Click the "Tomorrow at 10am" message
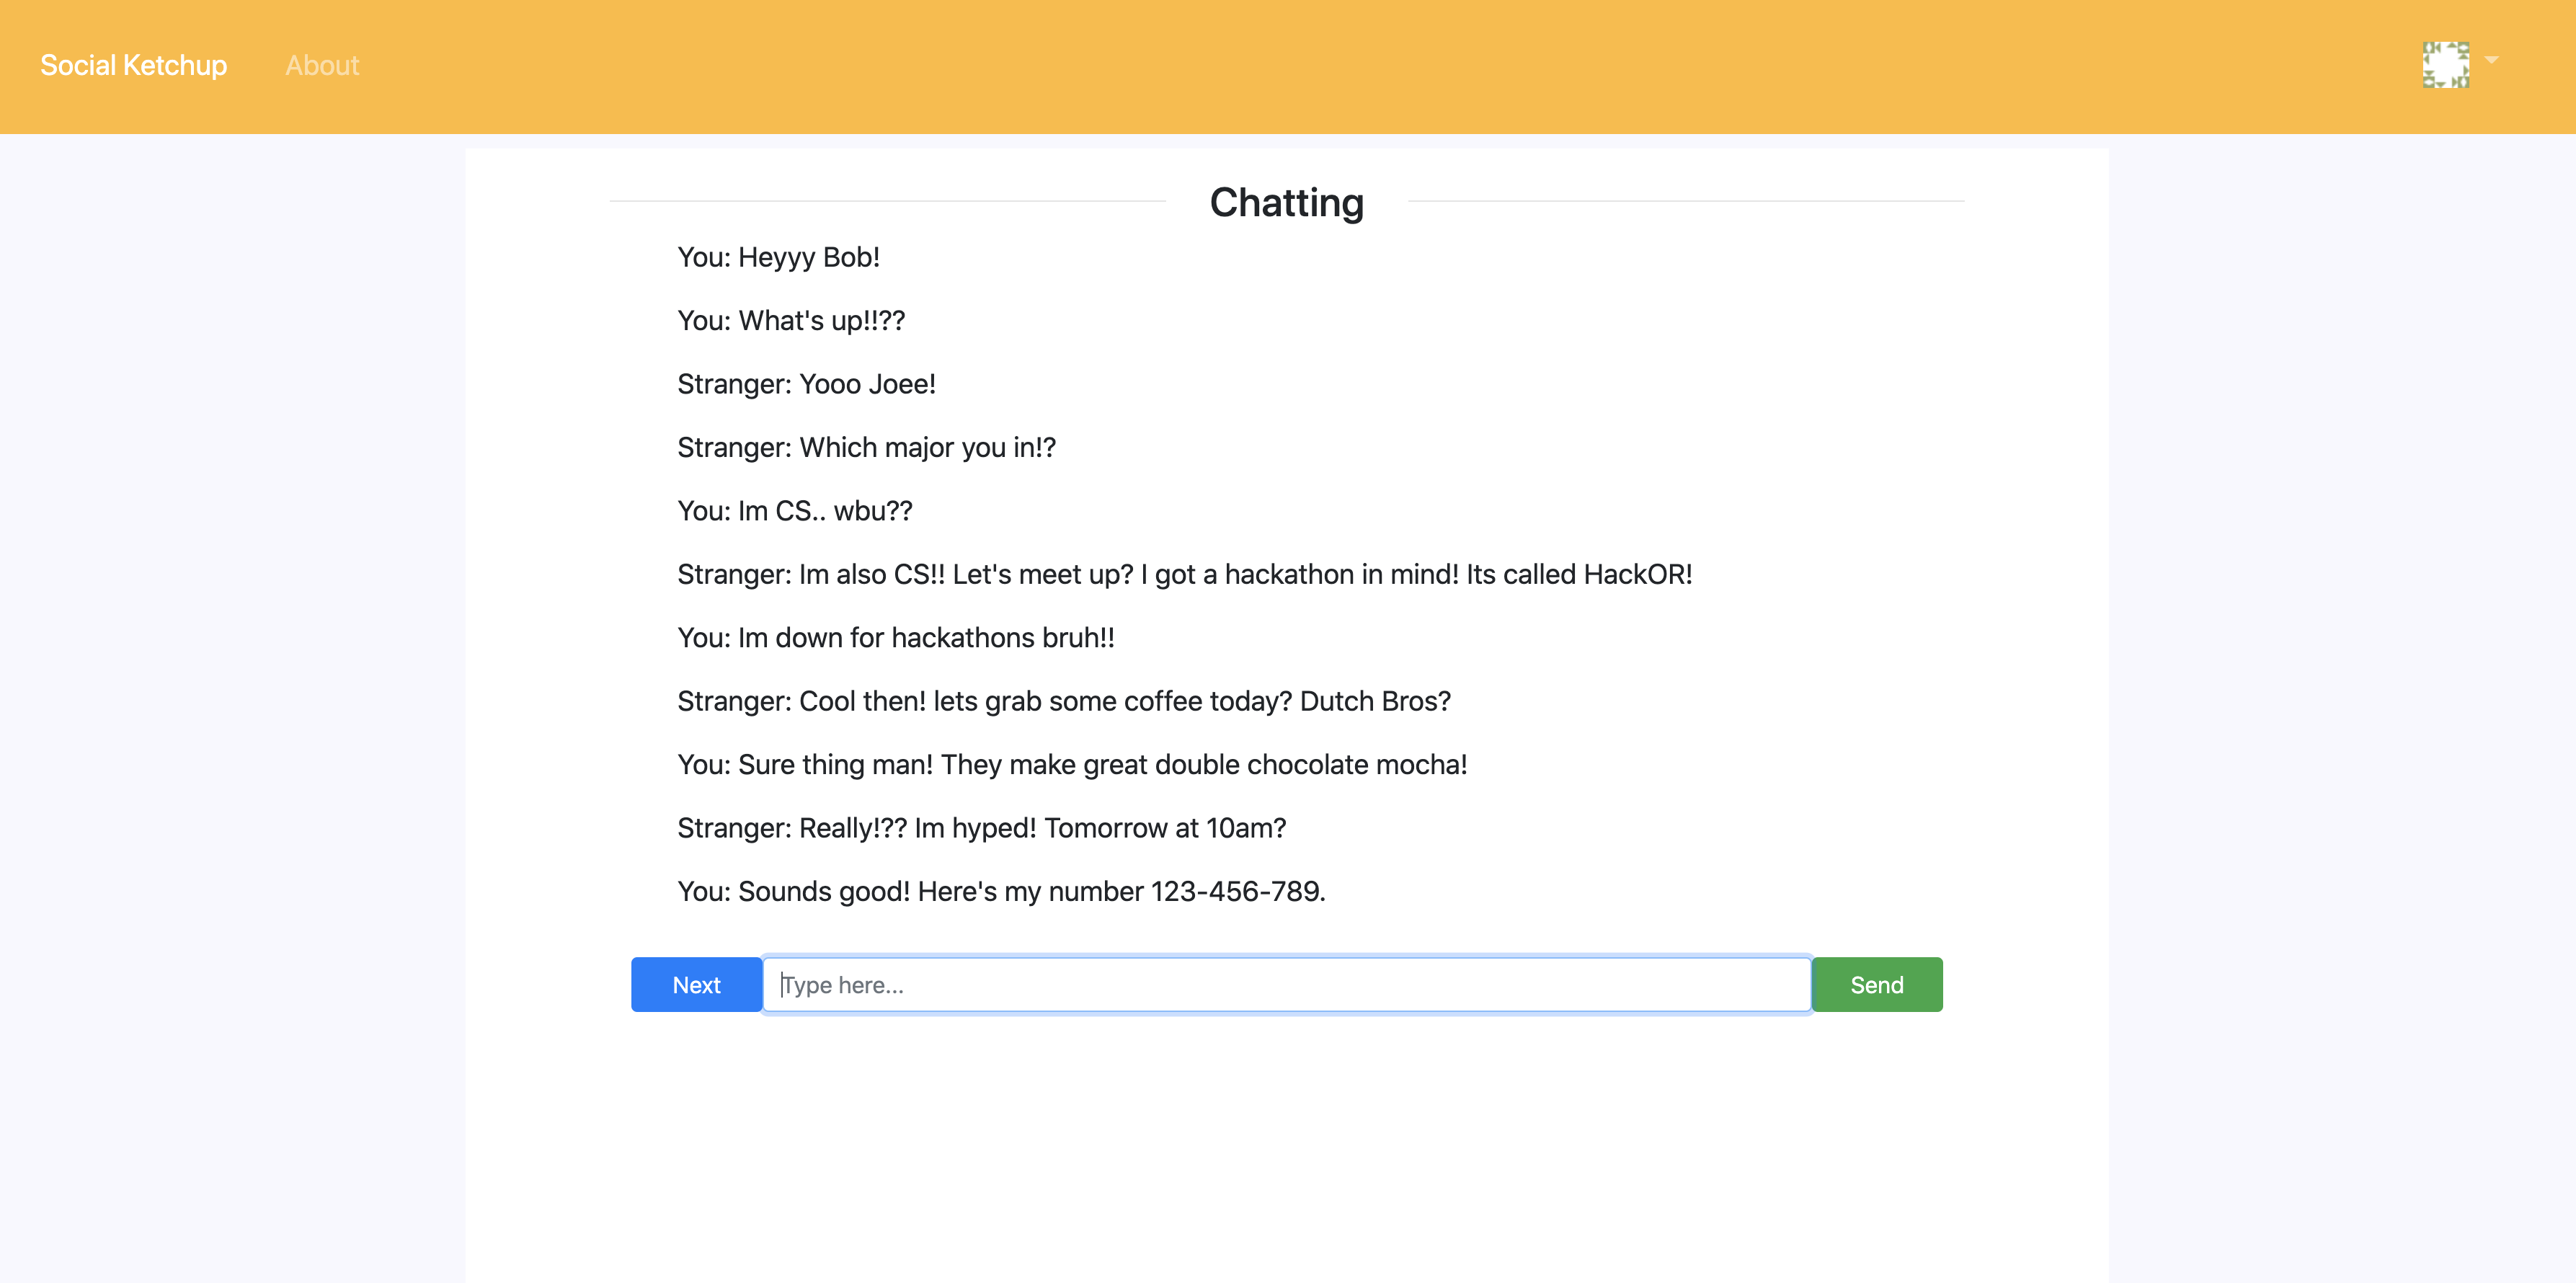Screen dimensions: 2576x1283 (x=981, y=829)
